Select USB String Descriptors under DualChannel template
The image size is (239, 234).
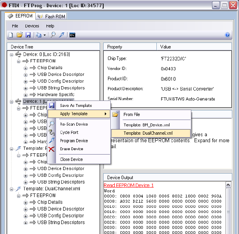61,222
